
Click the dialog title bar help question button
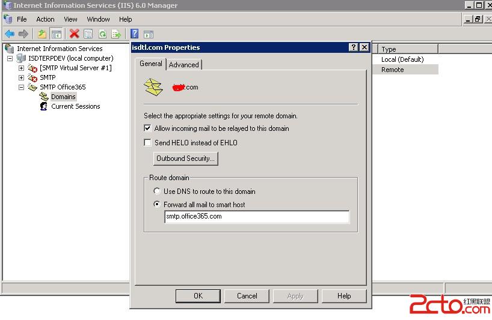(x=353, y=47)
